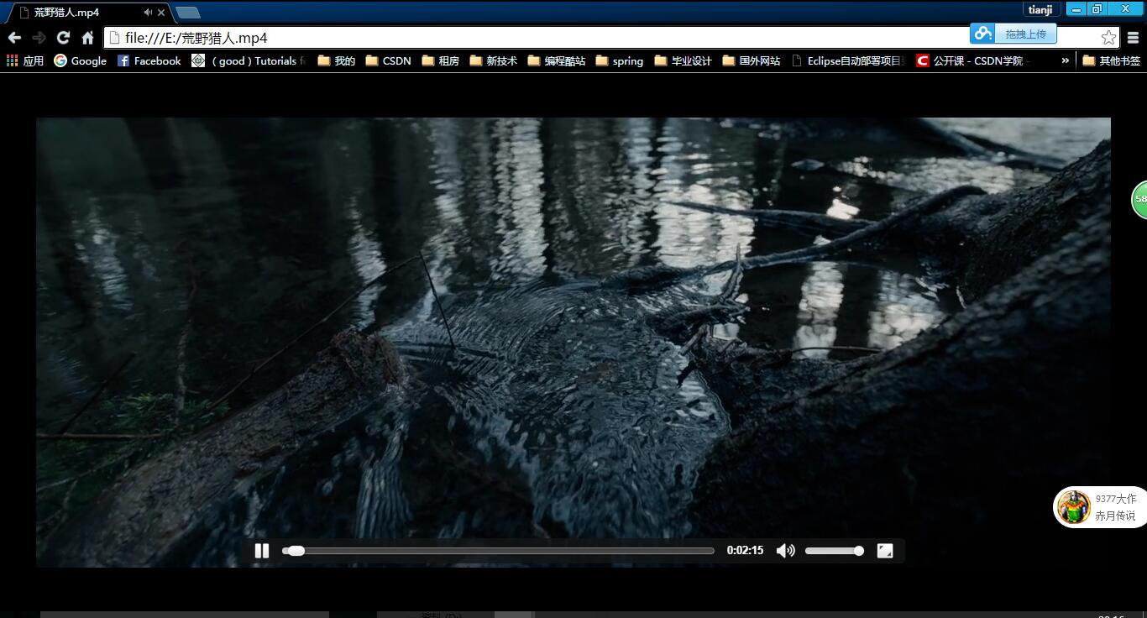The image size is (1147, 618).
Task: Open the 应用 apps shortcut
Action: pos(25,60)
